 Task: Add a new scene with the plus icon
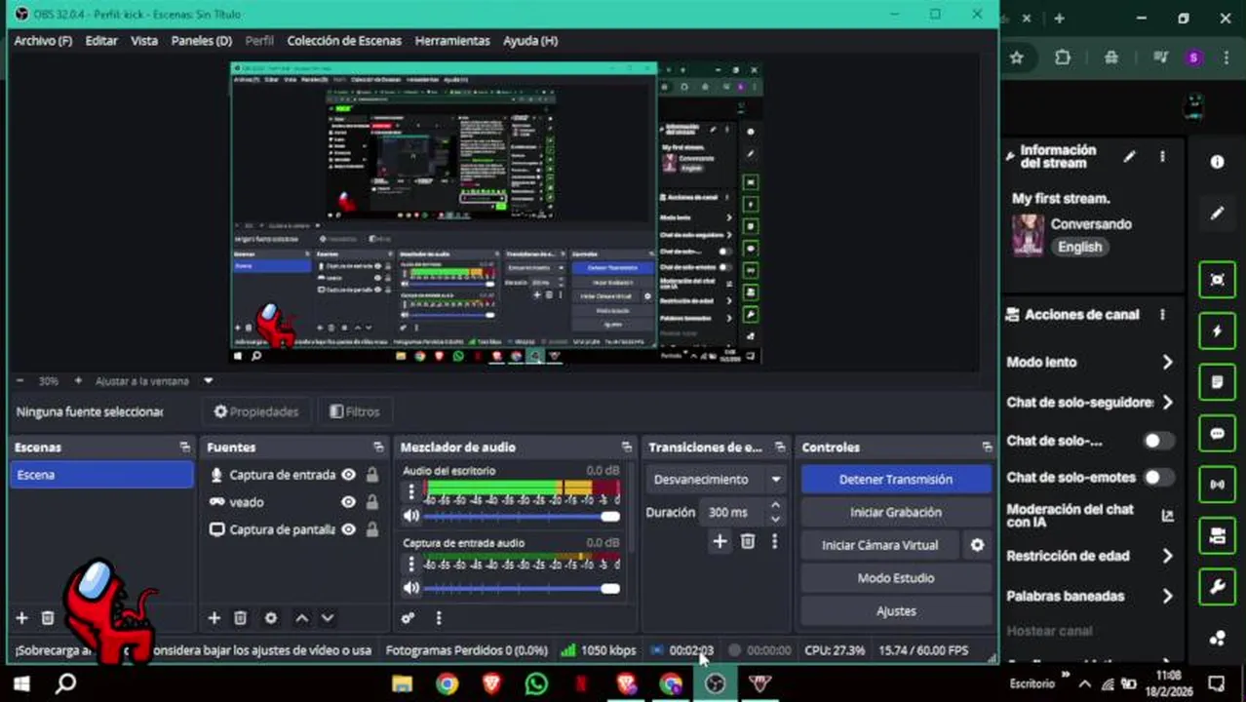[x=21, y=618]
